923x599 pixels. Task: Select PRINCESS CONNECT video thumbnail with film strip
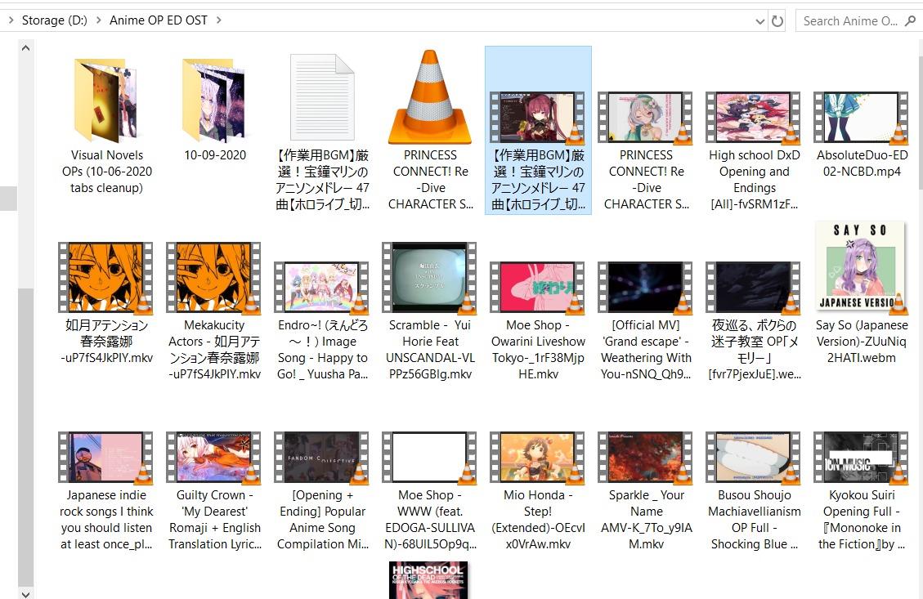click(x=646, y=118)
